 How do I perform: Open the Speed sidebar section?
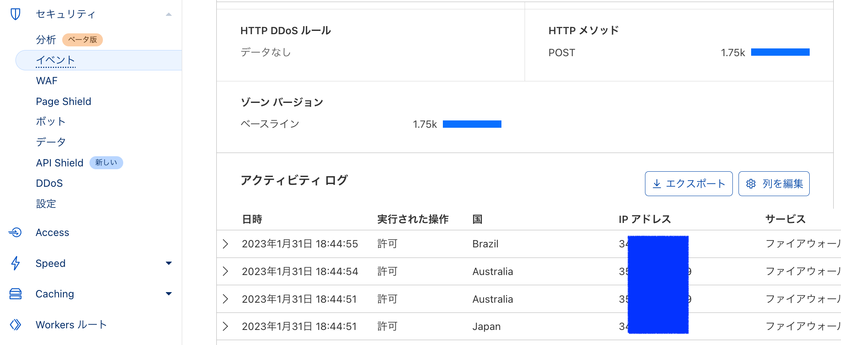click(50, 263)
